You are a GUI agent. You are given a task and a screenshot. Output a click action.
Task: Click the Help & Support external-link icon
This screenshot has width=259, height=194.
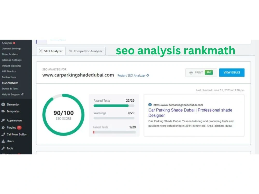pyautogui.click(x=22, y=94)
